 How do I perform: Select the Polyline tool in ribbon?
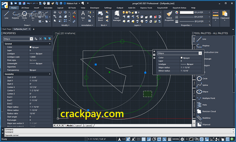pyautogui.click(x=15, y=15)
